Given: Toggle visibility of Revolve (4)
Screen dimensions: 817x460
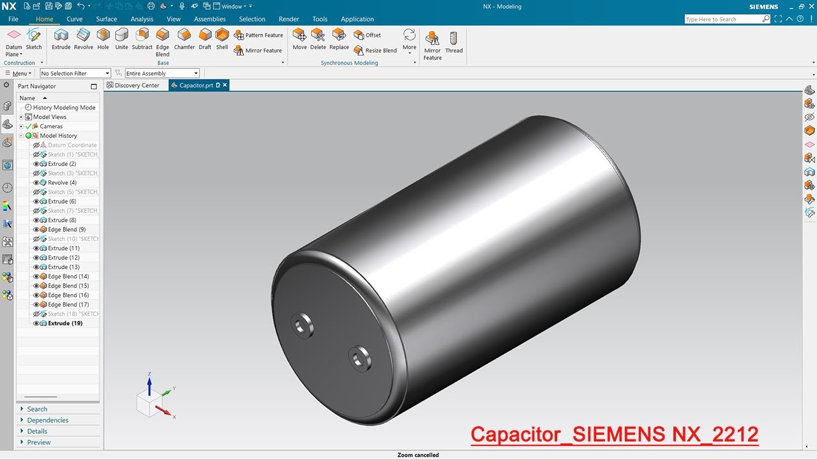Looking at the screenshot, I should 36,183.
